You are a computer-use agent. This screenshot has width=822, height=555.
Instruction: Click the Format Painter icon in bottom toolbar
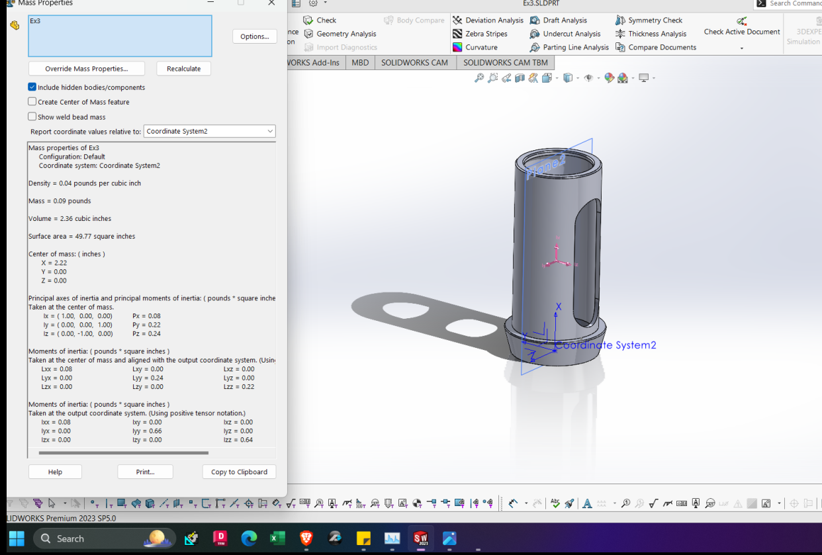[x=569, y=503]
